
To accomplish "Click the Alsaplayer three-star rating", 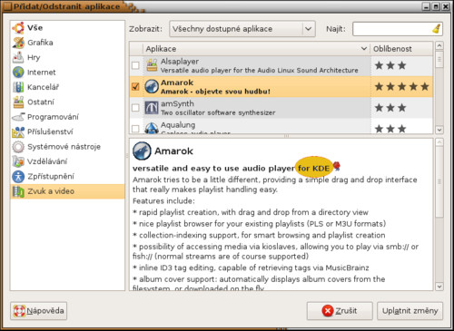I will [x=390, y=65].
